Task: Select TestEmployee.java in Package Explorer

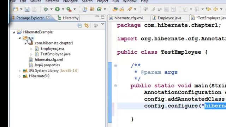Action: (55, 54)
